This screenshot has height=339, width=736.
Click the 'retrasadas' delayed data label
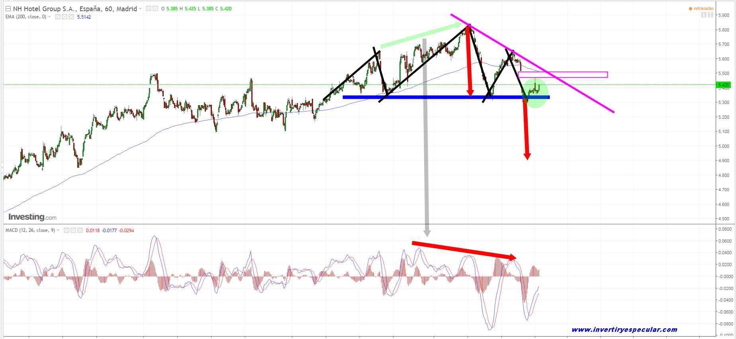[x=704, y=8]
